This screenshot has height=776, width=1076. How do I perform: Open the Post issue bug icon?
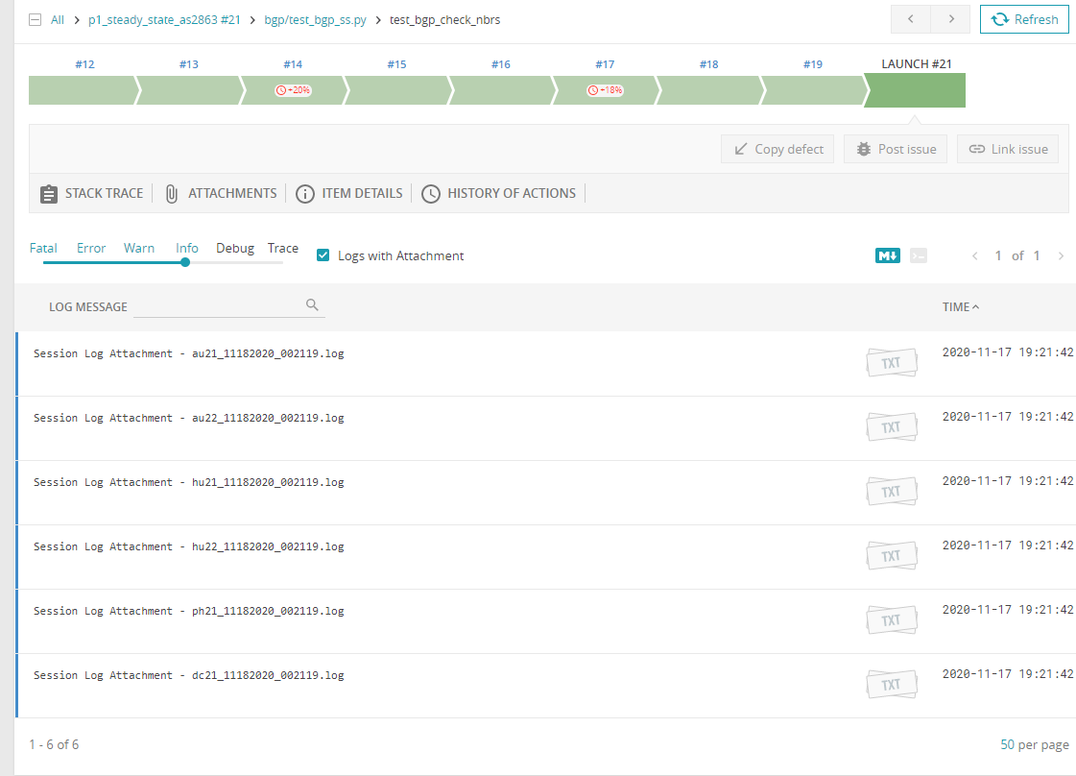867,149
